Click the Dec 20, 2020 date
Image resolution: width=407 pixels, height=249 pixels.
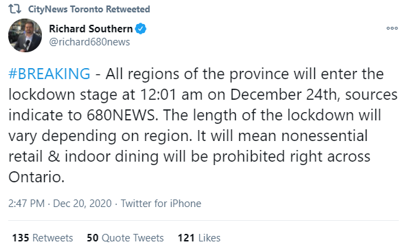click(82, 204)
